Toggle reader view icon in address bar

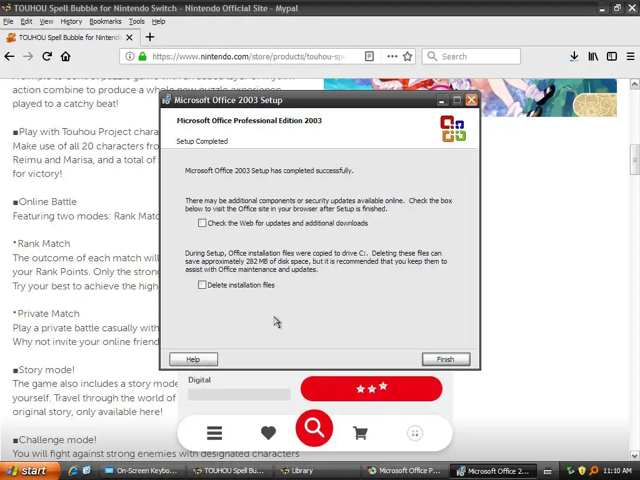click(369, 56)
